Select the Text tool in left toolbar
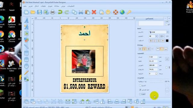The width and height of the screenshot is (193, 108). [x=26, y=20]
